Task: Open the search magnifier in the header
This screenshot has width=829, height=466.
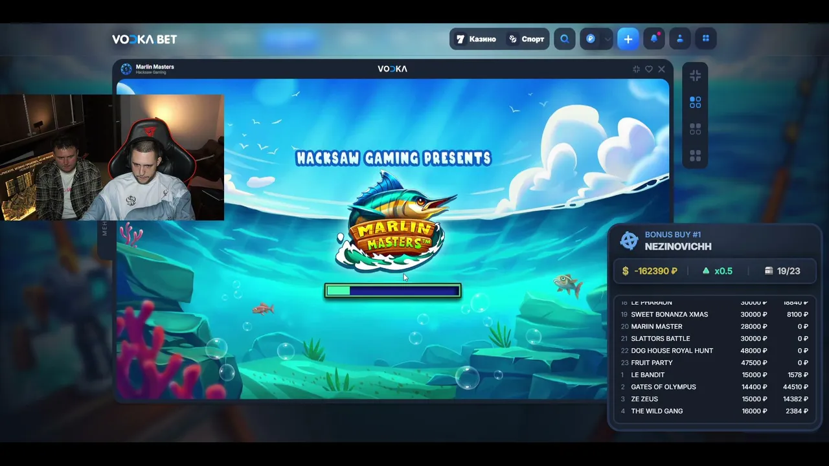Action: (x=565, y=39)
